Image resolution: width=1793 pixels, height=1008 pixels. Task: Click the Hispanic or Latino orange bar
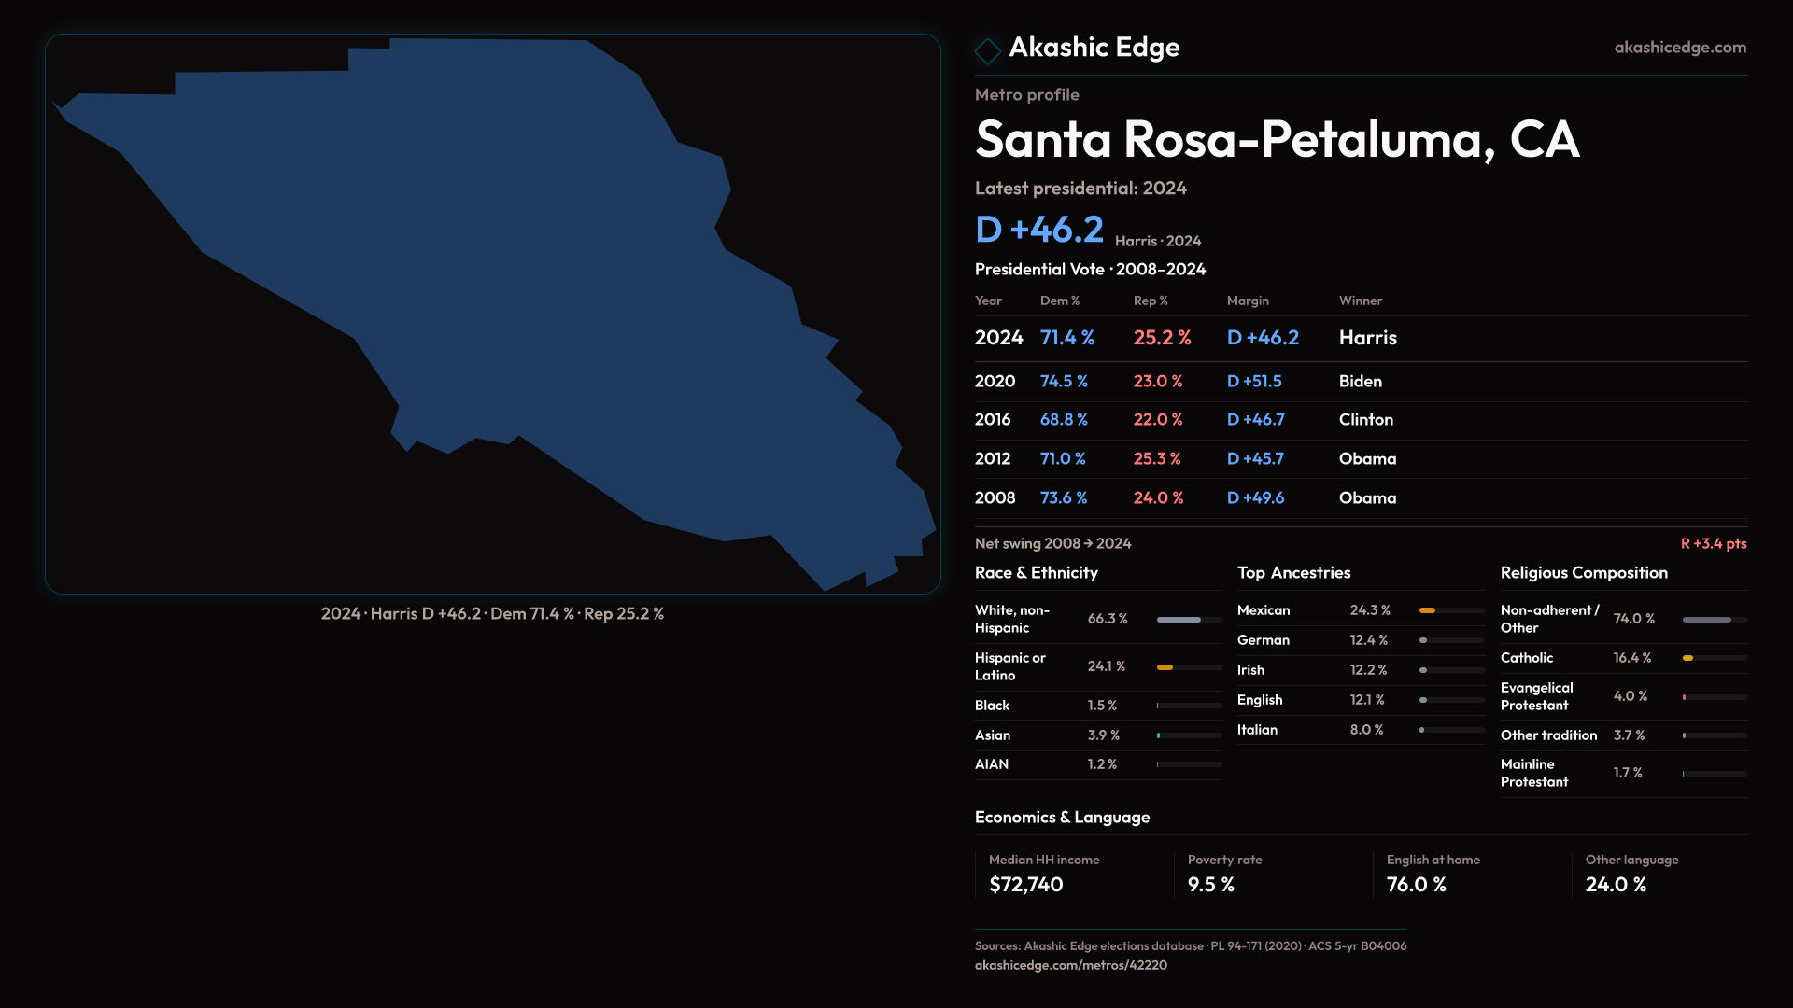pos(1165,667)
